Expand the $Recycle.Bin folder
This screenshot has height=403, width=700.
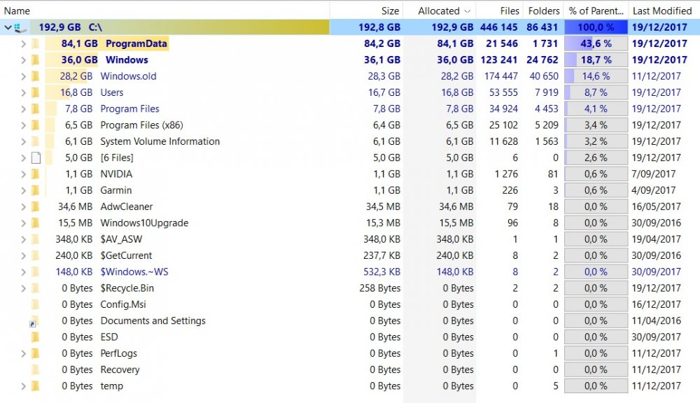(x=23, y=288)
